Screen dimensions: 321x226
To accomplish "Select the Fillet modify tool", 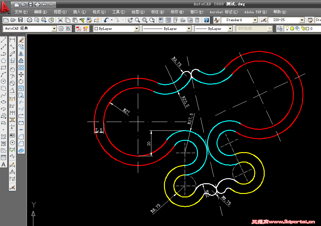I will (21, 144).
